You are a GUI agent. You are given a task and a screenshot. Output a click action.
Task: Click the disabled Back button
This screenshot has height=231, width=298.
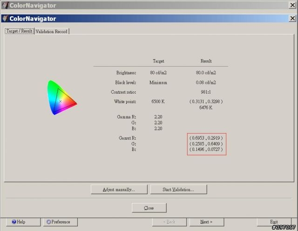169,222
